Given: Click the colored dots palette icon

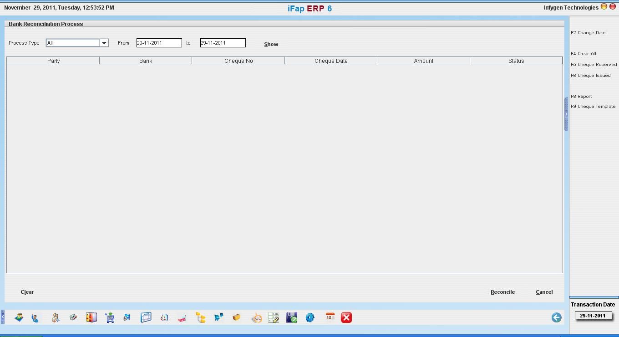Looking at the screenshot, I should tap(73, 317).
